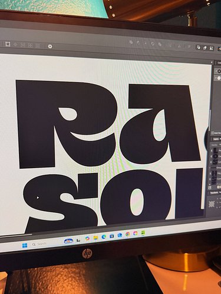Click the Windows Start button

25,245
